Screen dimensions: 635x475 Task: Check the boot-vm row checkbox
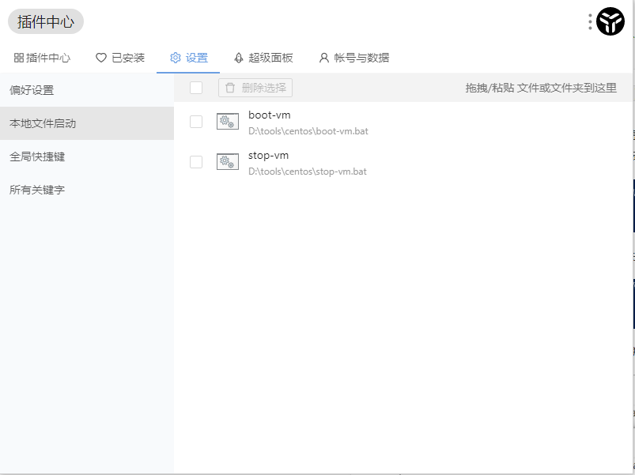pos(196,122)
